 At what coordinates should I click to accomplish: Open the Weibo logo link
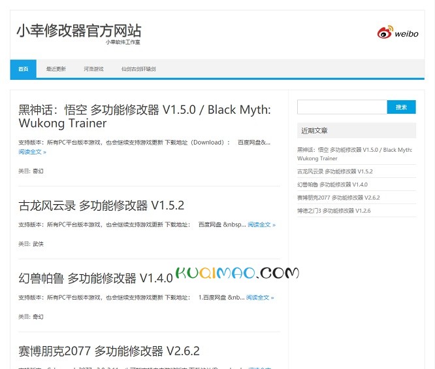pyautogui.click(x=398, y=33)
